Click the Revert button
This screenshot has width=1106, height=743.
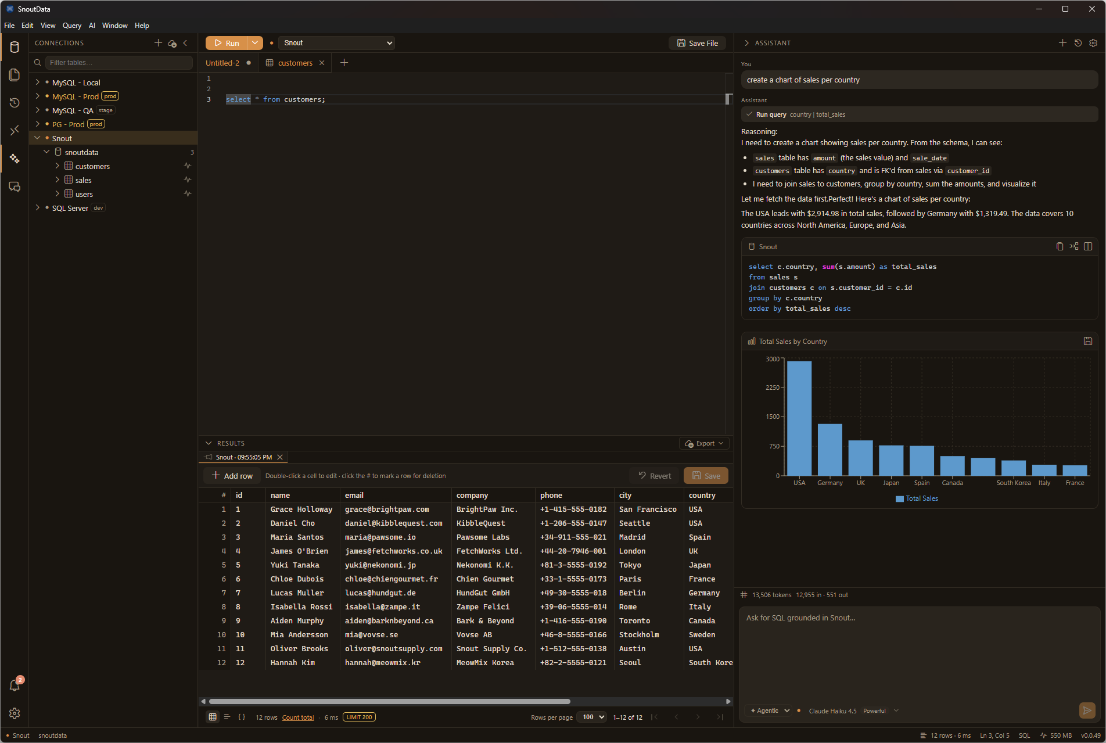point(655,476)
